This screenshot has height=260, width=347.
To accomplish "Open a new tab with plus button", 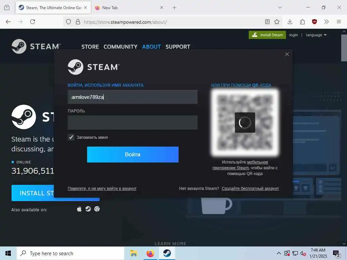I will coord(175,8).
